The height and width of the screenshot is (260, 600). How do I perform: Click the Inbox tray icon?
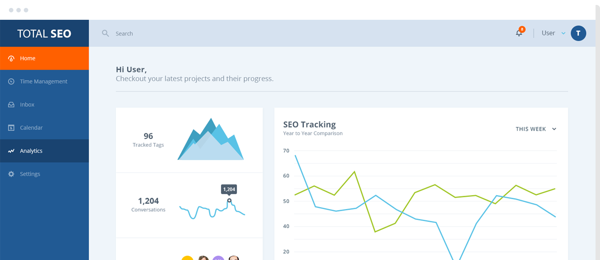coord(11,105)
